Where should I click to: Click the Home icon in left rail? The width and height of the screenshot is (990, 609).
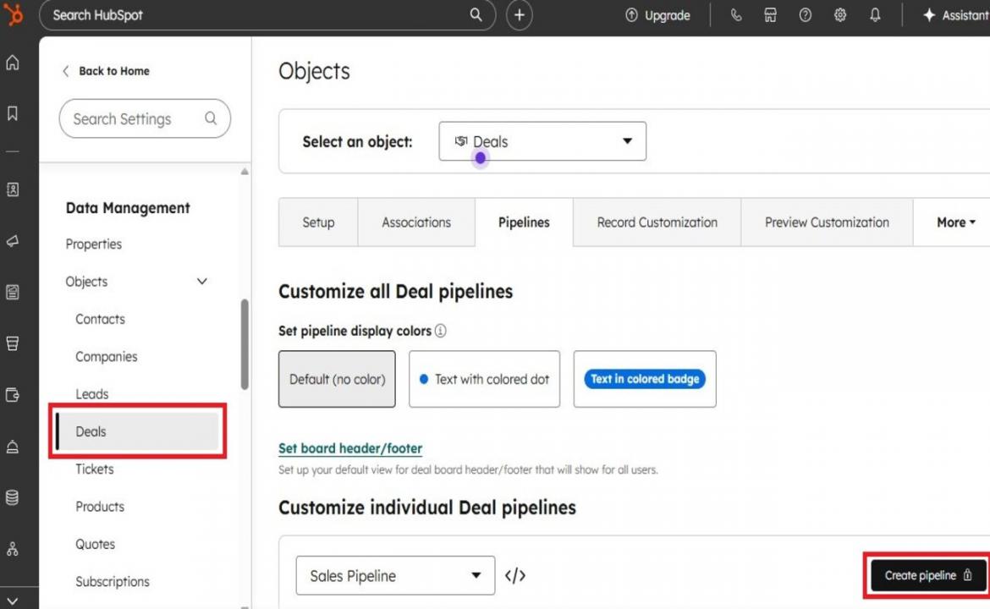pyautogui.click(x=13, y=63)
